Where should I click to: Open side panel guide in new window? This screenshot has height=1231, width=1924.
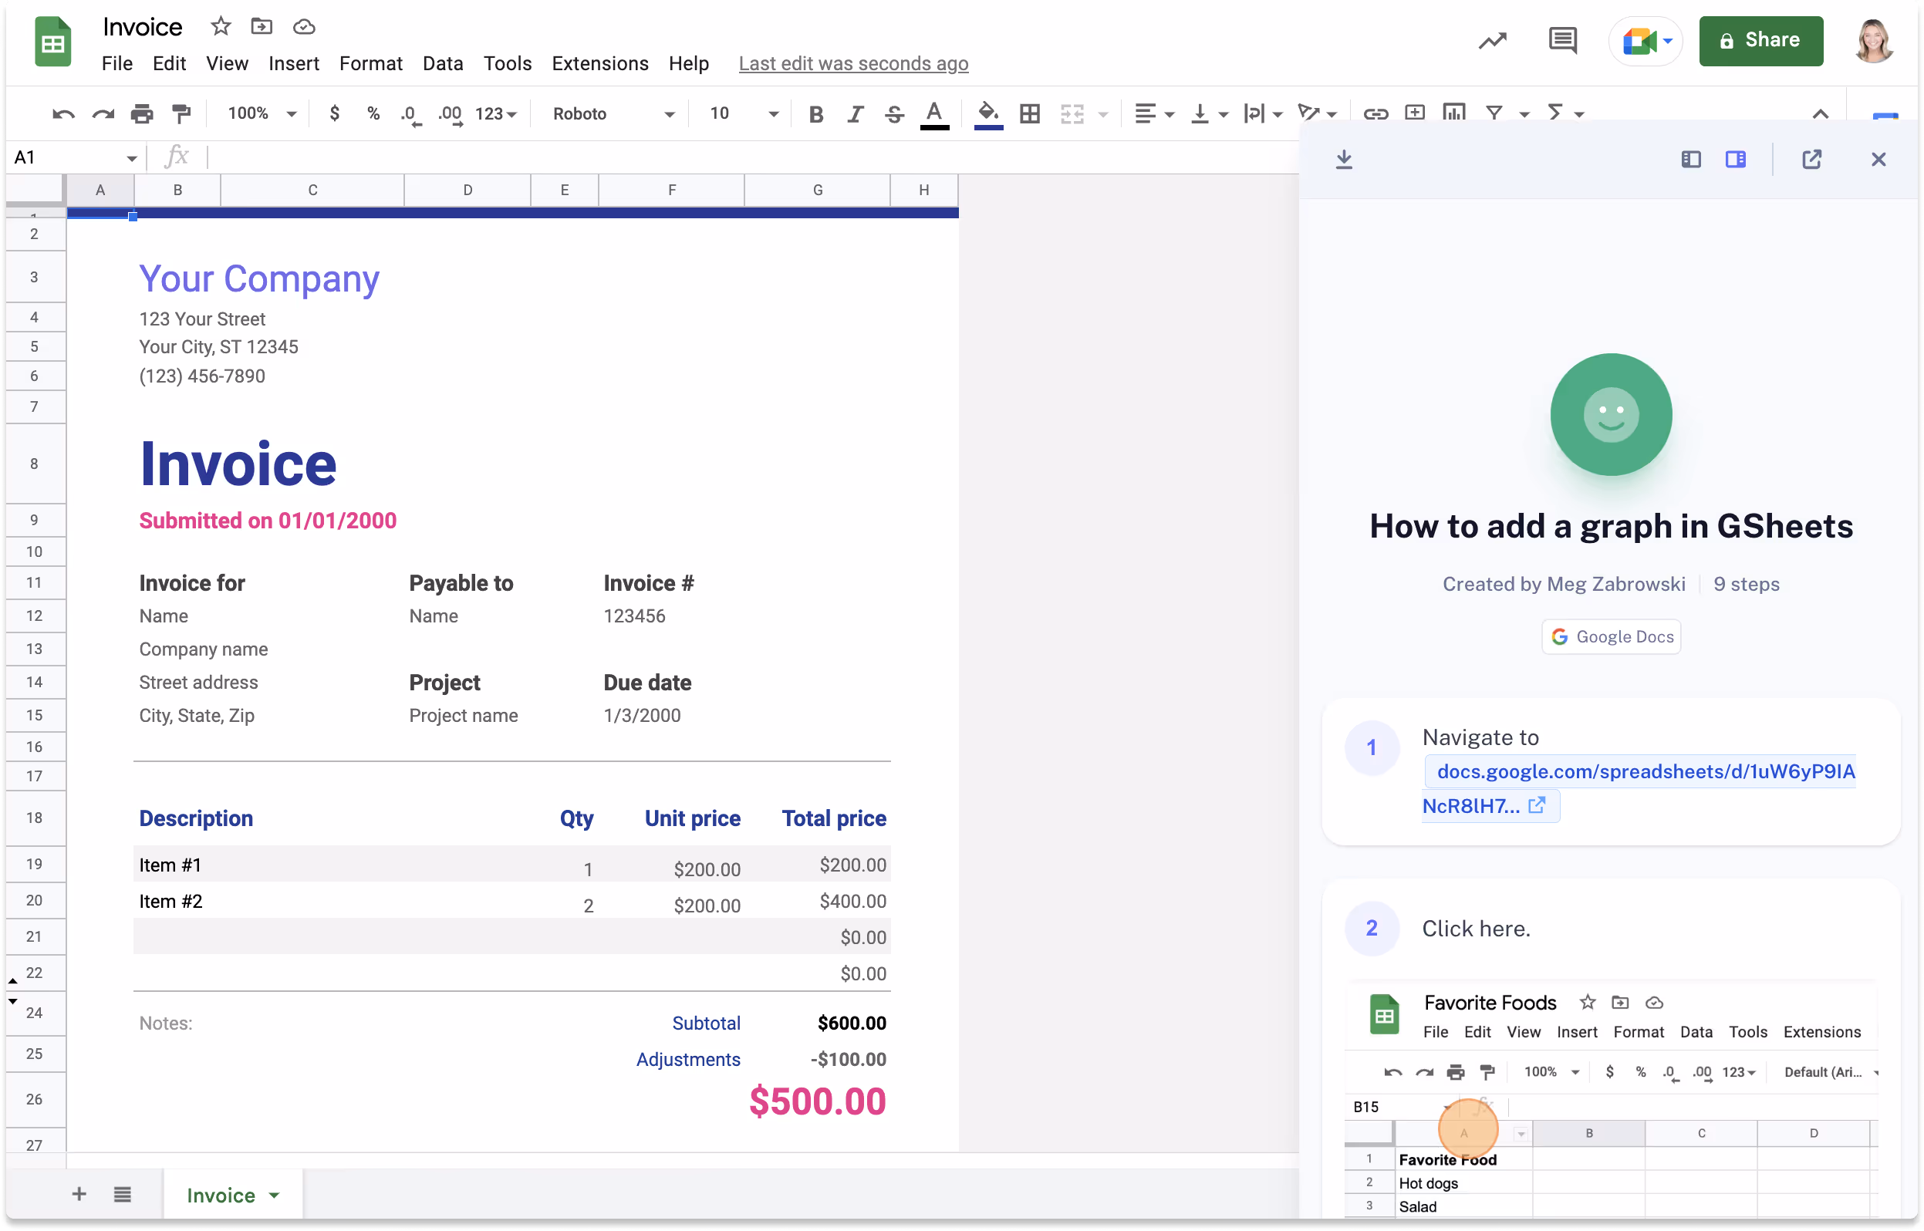[x=1811, y=159]
